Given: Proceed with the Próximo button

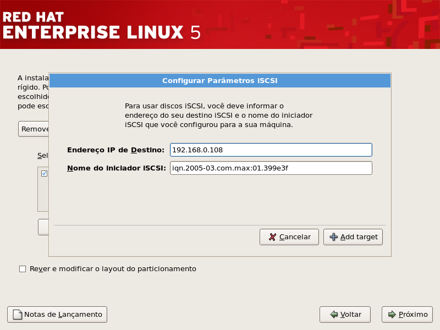Looking at the screenshot, I should [x=407, y=315].
